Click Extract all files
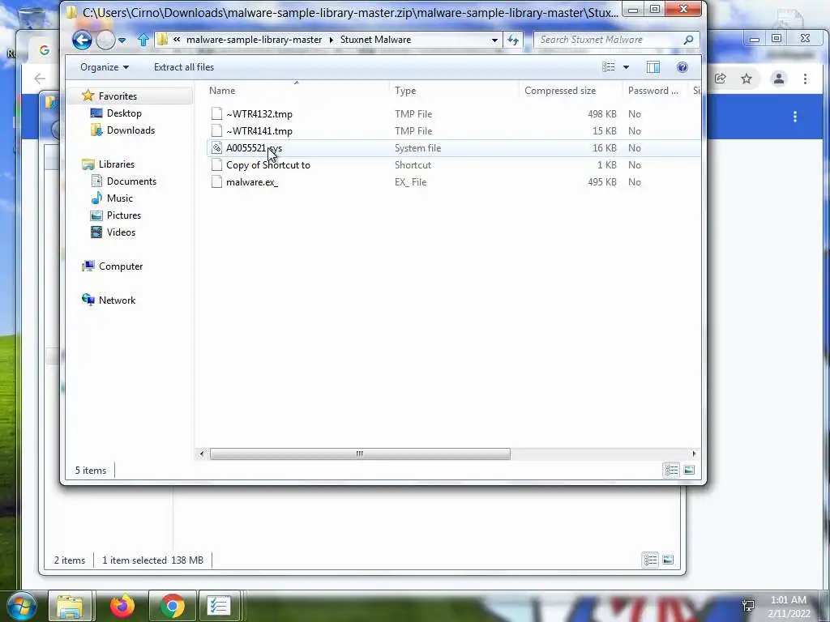 click(x=184, y=67)
